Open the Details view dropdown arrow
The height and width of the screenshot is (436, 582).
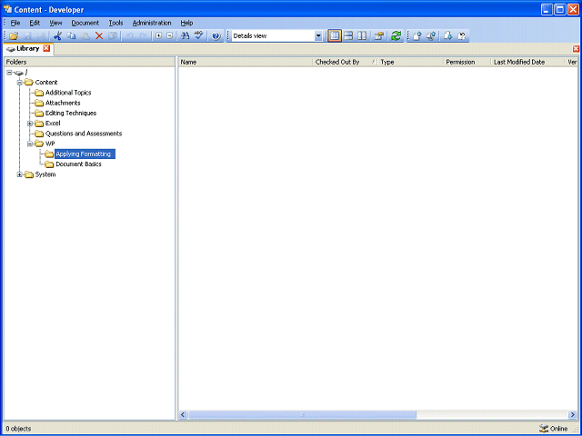click(x=318, y=36)
